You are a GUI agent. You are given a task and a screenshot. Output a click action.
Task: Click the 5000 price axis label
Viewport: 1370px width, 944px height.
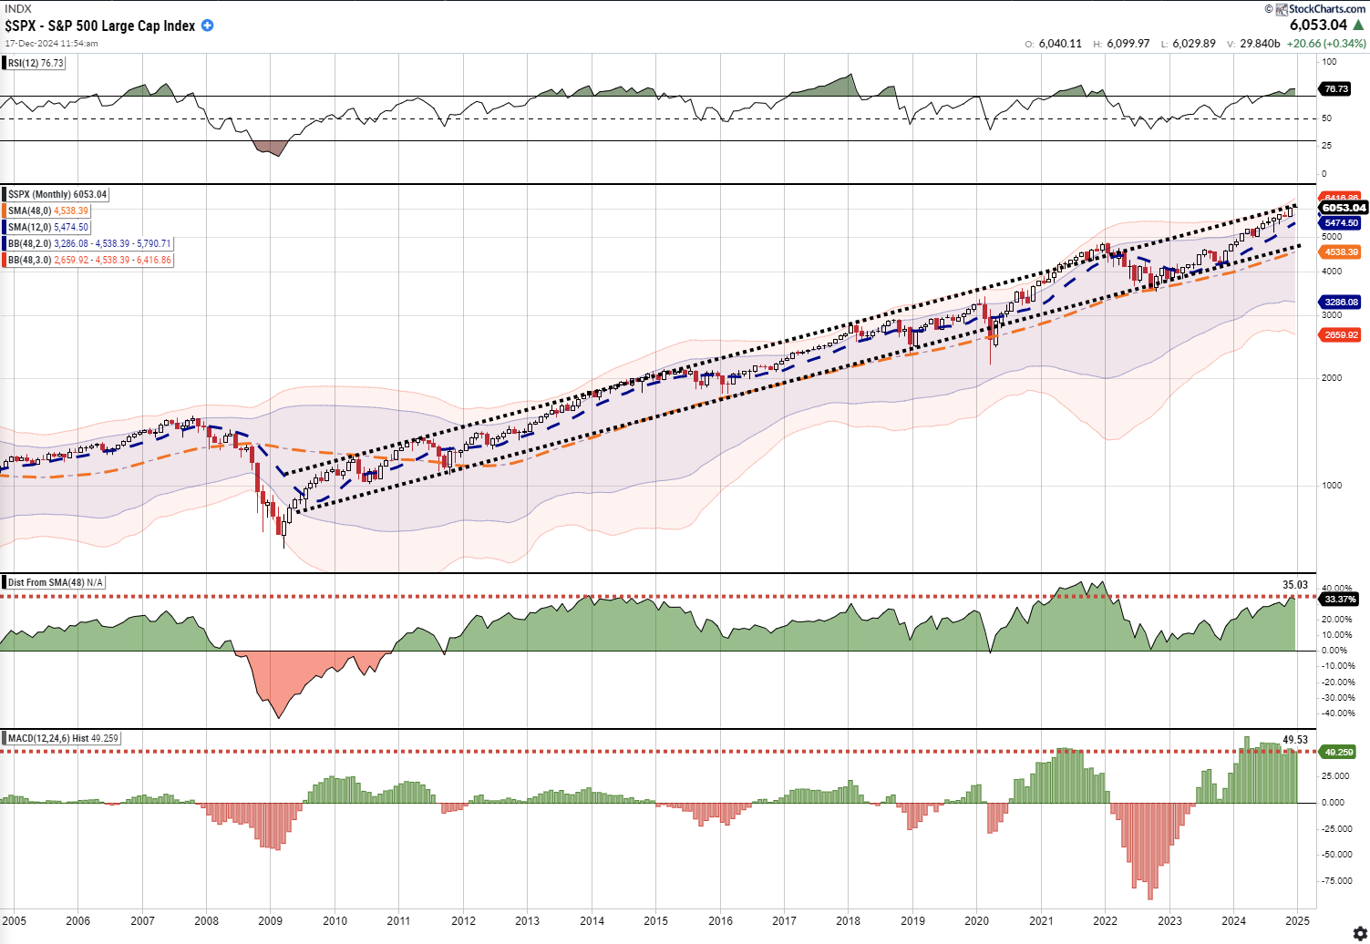point(1332,237)
